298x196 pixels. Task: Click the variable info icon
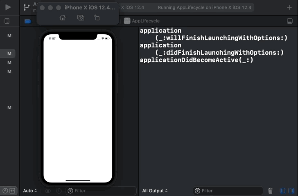(59, 191)
